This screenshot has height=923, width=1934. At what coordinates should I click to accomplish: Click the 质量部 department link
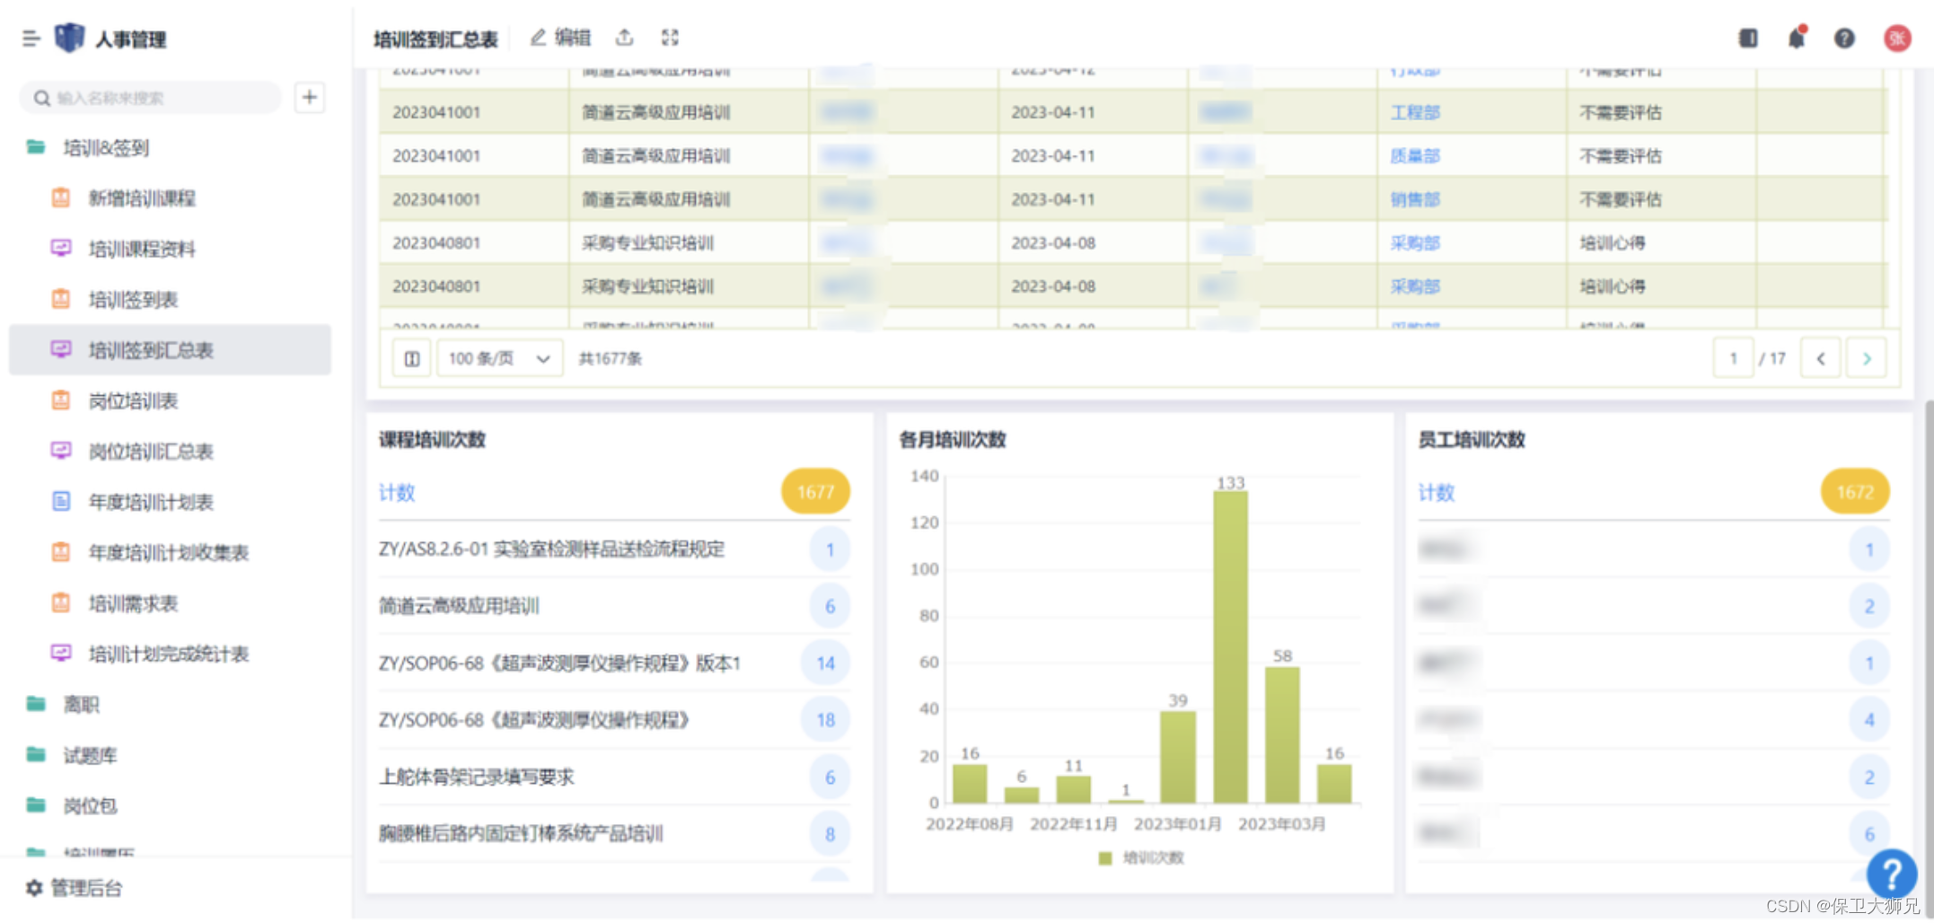click(1415, 156)
